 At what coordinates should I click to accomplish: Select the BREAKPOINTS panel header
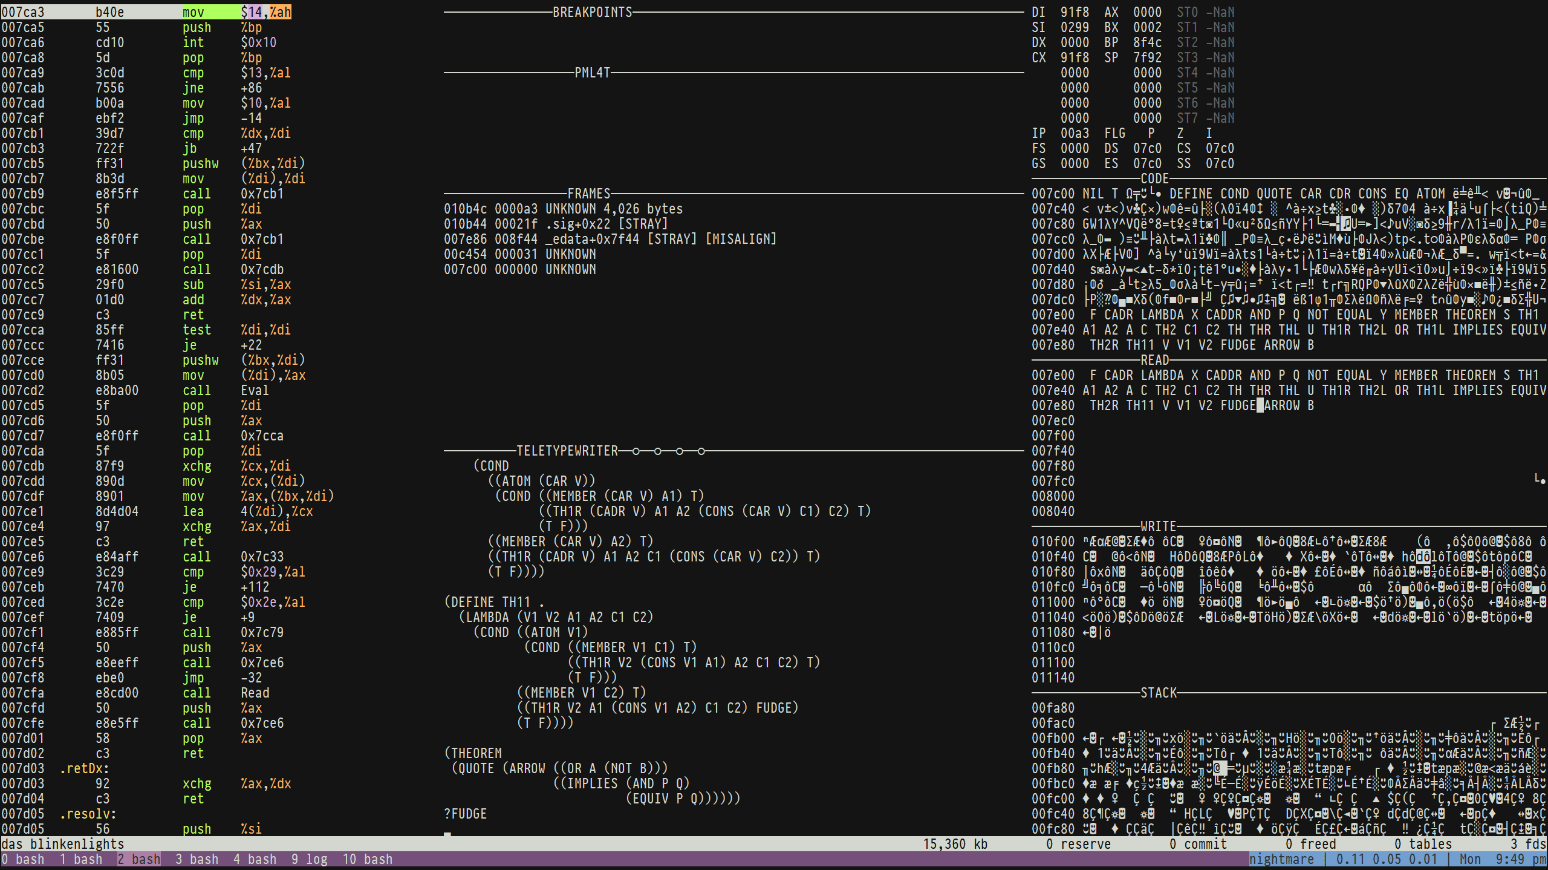click(592, 12)
